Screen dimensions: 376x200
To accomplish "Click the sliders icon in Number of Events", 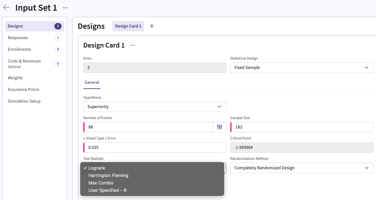I will (220, 127).
